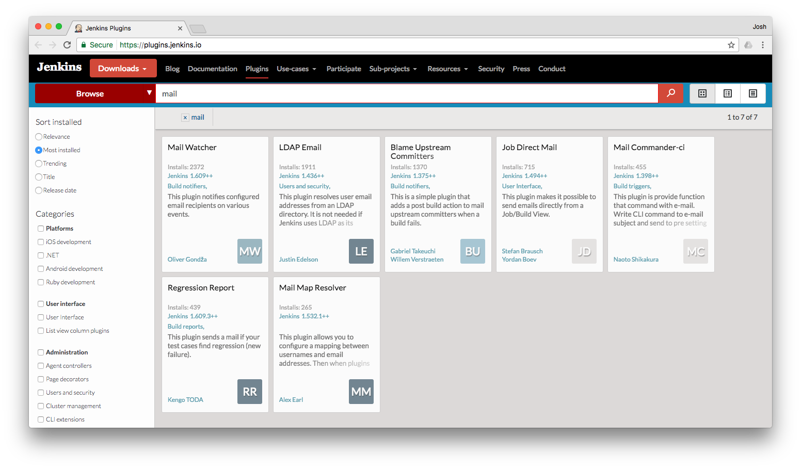Expand the Use-cases nav dropdown
Viewport: 801px width, 469px height.
(x=296, y=69)
